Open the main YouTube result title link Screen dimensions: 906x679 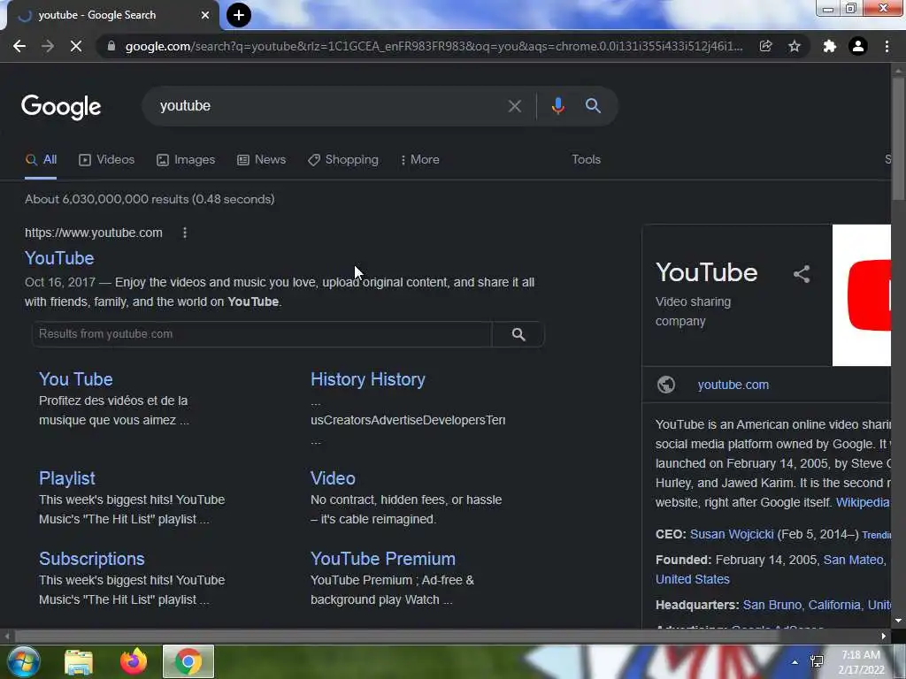pyautogui.click(x=59, y=258)
